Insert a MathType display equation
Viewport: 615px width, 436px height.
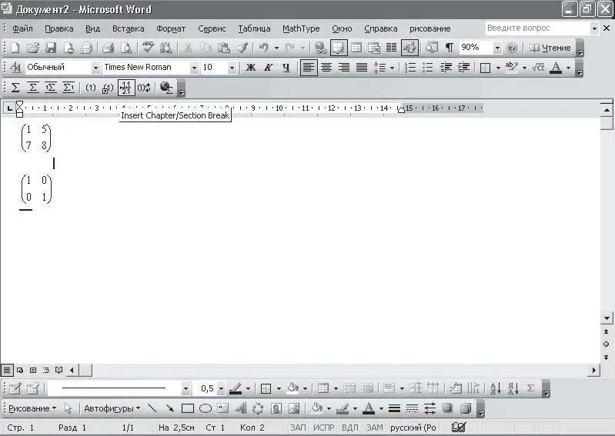pyautogui.click(x=33, y=88)
